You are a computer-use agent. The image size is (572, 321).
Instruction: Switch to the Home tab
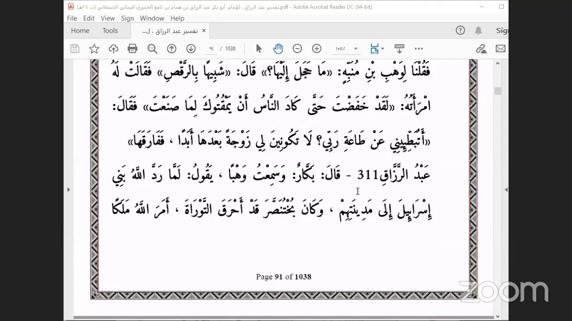[80, 31]
